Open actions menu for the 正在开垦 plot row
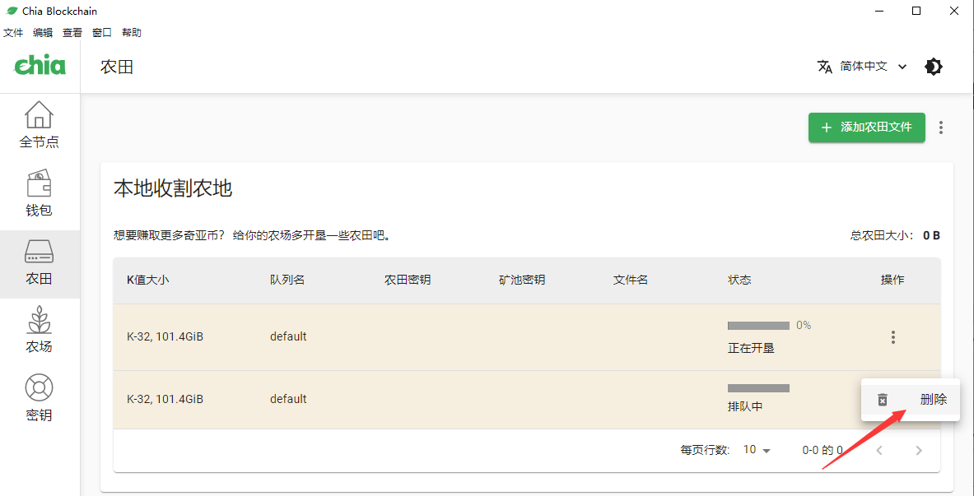 892,337
